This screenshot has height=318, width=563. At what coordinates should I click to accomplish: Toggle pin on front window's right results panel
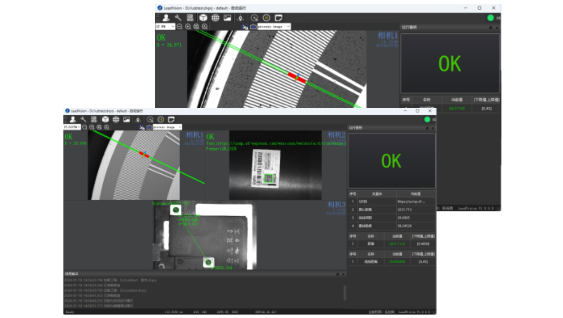tap(427, 128)
